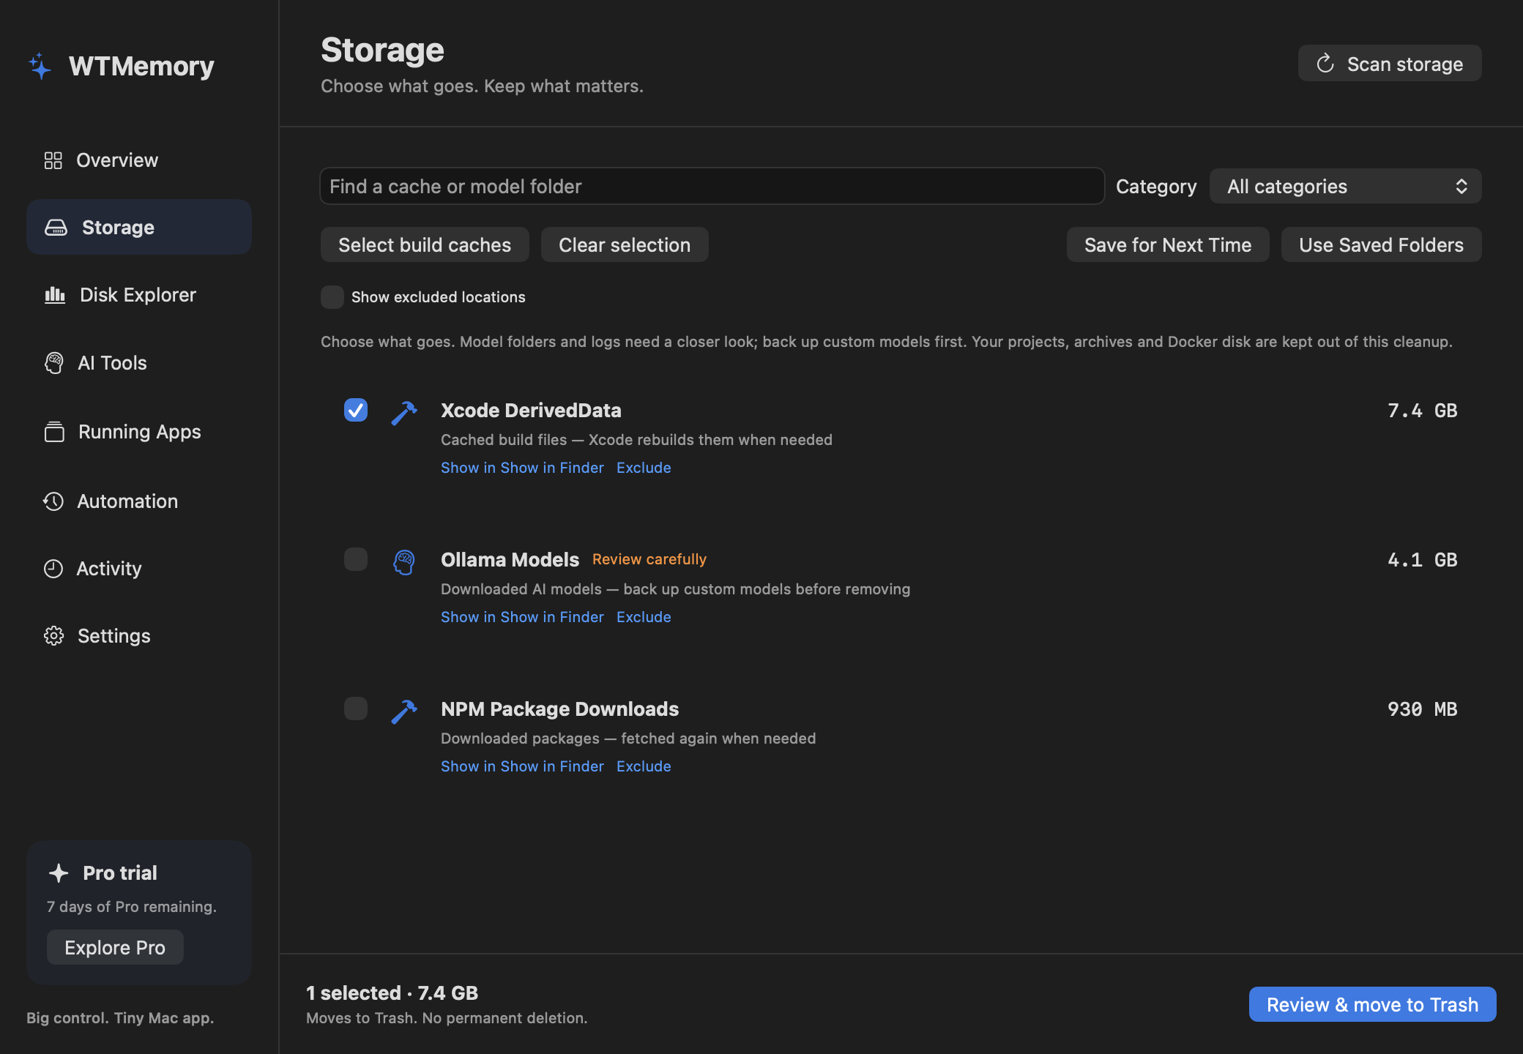Click the 7.4 GB size value
This screenshot has height=1054, width=1523.
(1422, 411)
